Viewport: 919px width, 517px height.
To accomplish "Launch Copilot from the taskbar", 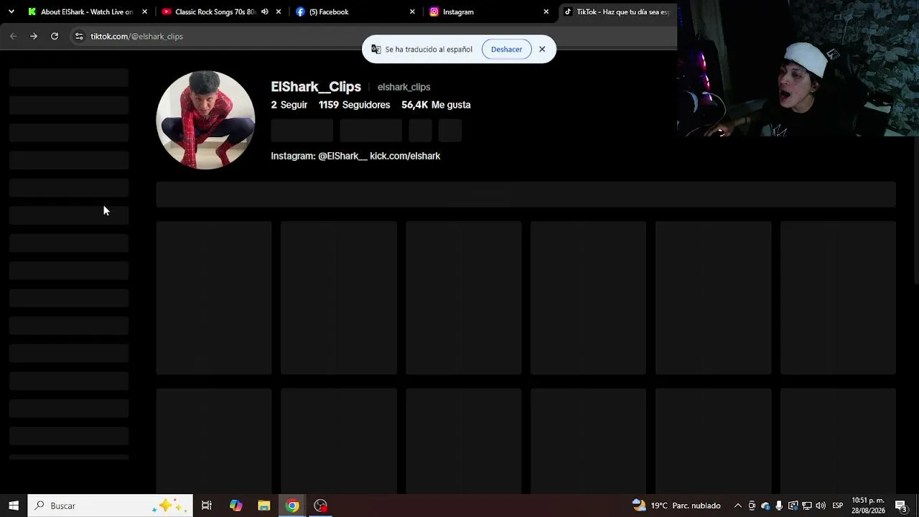I will click(235, 506).
